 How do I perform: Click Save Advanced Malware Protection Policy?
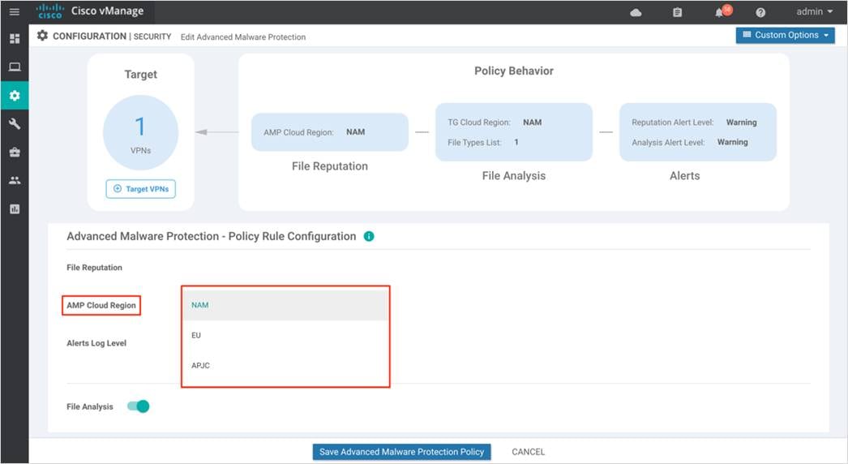click(401, 452)
